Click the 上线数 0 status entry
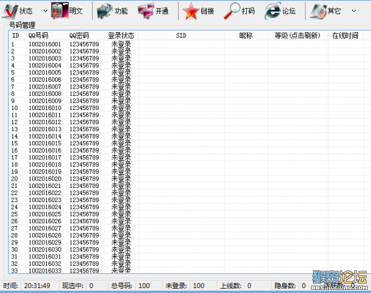 pyautogui.click(x=236, y=286)
